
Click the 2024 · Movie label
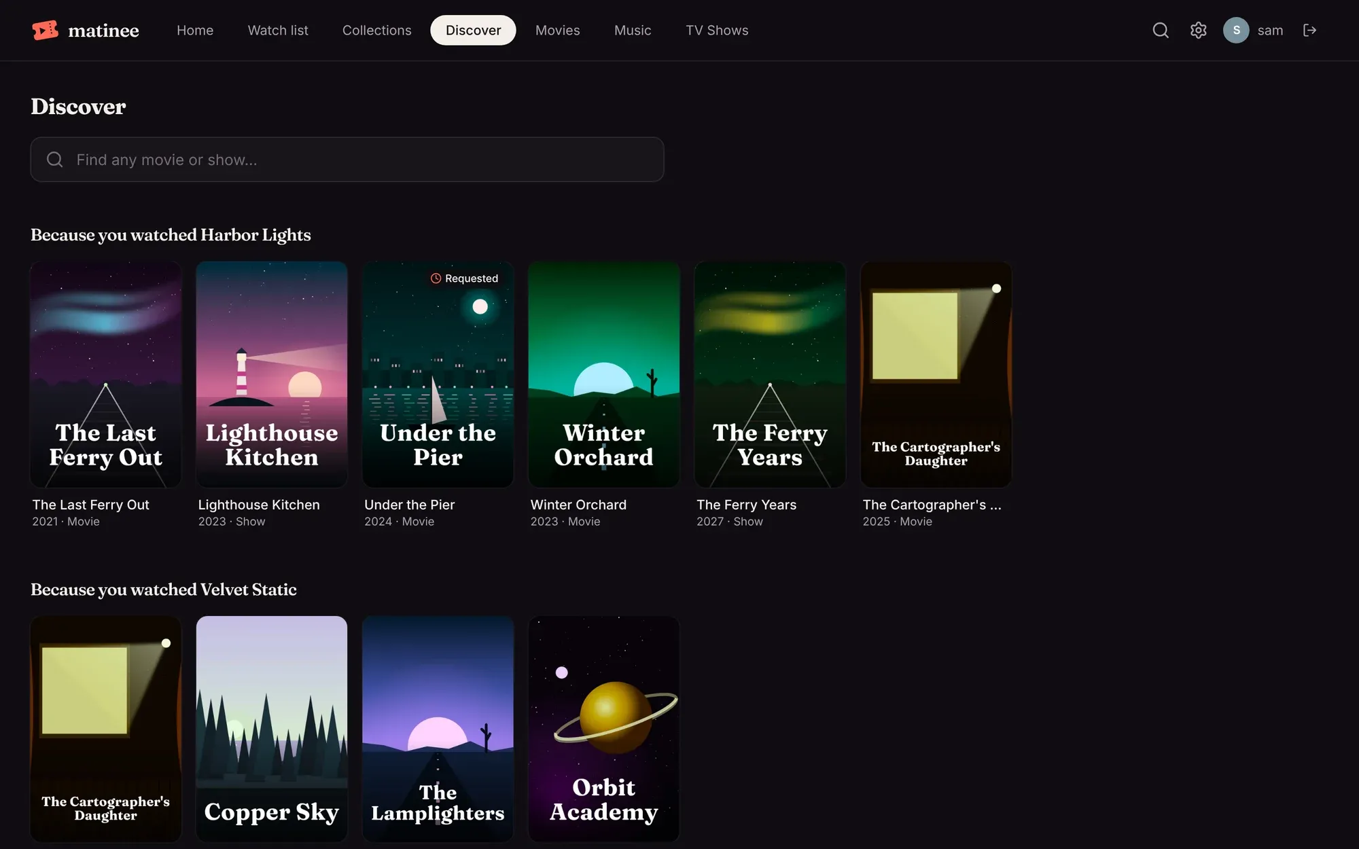point(399,522)
